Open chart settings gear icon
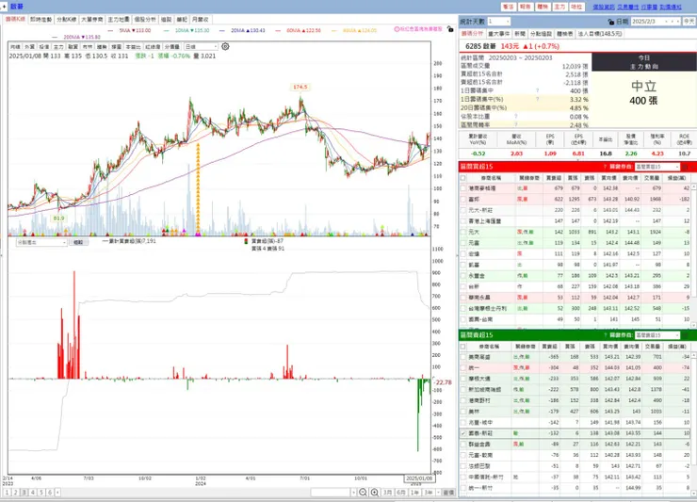Image resolution: width=697 pixels, height=502 pixels. pos(225,46)
